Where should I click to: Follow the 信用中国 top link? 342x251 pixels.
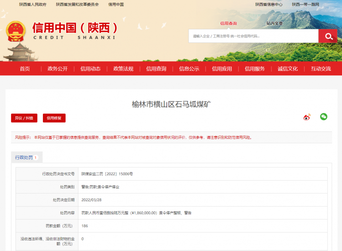(x=116, y=5)
